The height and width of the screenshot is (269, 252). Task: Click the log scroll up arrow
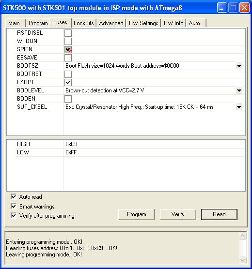click(242, 236)
